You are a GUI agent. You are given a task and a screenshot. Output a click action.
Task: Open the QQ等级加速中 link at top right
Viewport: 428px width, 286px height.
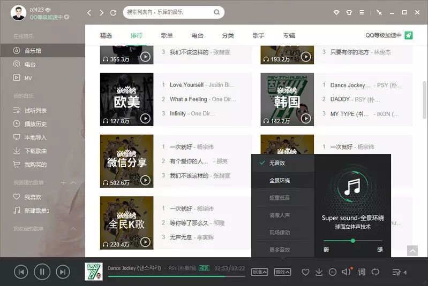tap(384, 35)
